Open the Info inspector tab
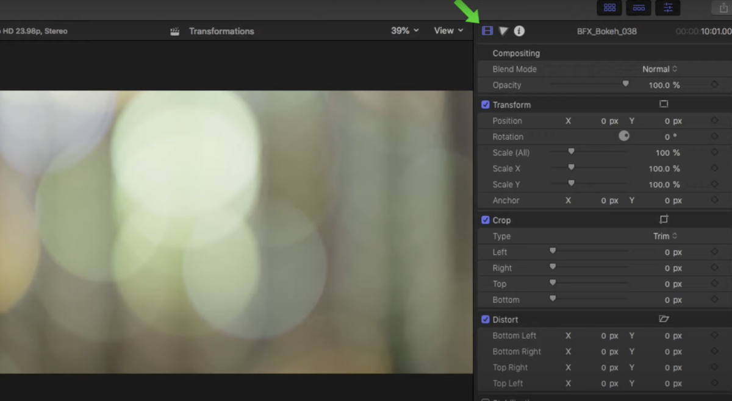Image resolution: width=732 pixels, height=401 pixels. coord(519,30)
